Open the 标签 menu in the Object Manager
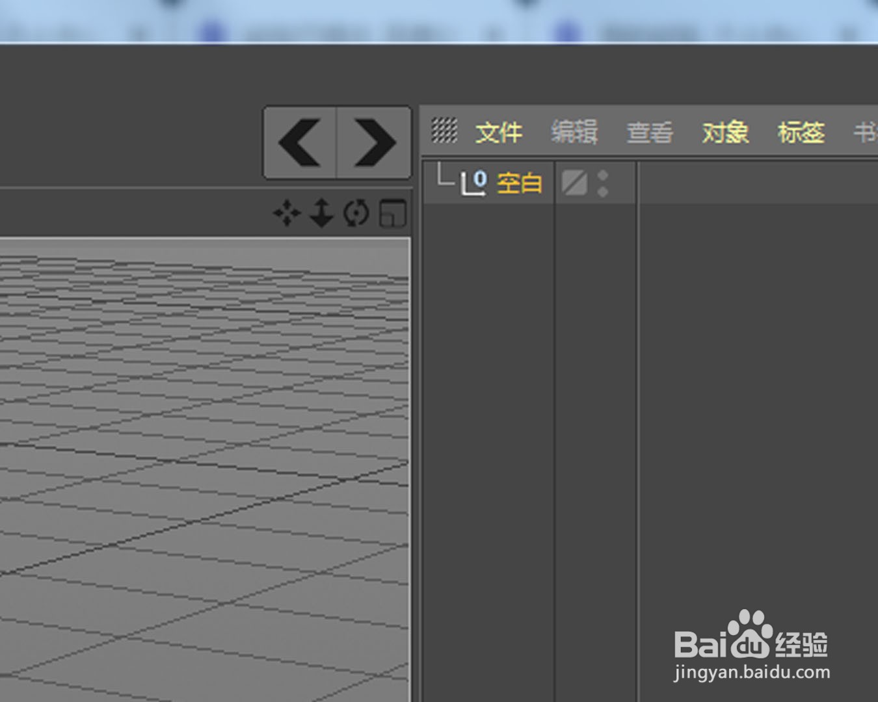 click(801, 132)
